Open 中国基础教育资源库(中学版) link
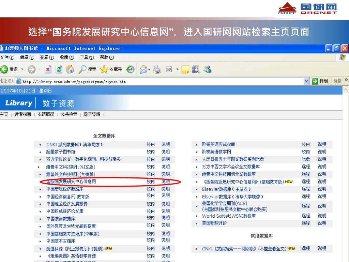The height and width of the screenshot is (262, 349). click(x=73, y=234)
